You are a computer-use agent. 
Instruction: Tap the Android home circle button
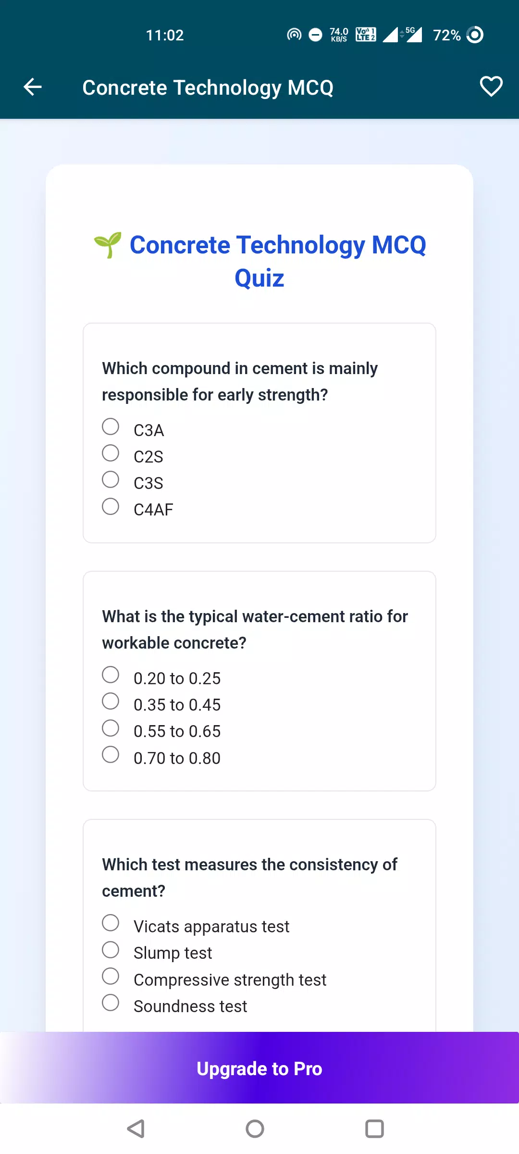[255, 1129]
